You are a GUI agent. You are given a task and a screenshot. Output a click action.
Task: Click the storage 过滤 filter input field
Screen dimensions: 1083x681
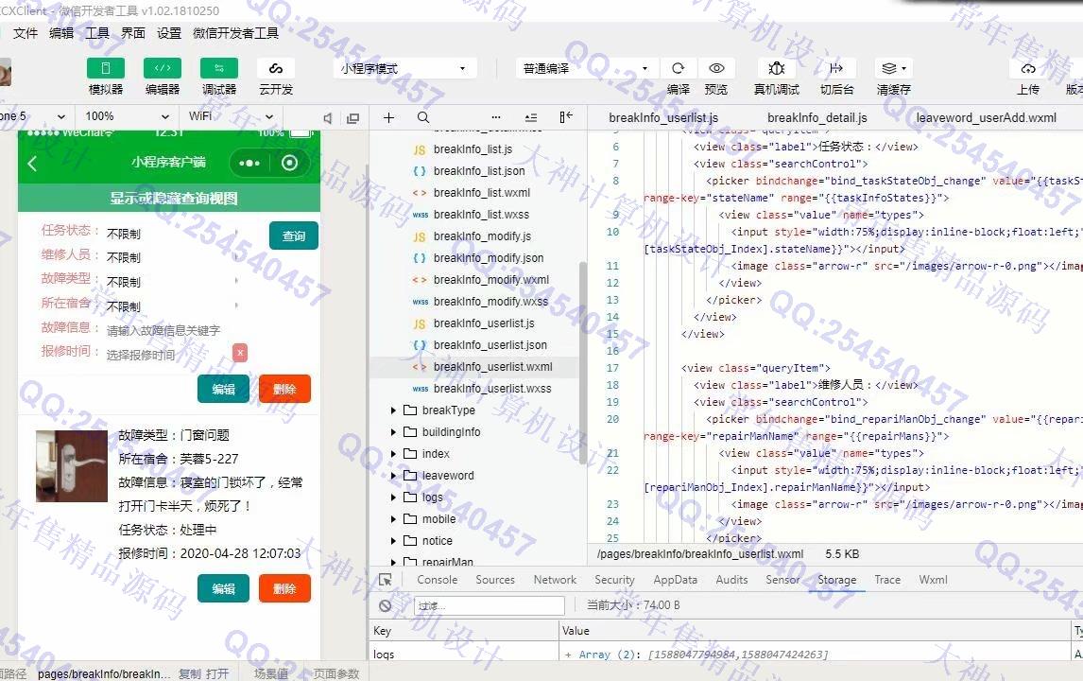pos(489,605)
